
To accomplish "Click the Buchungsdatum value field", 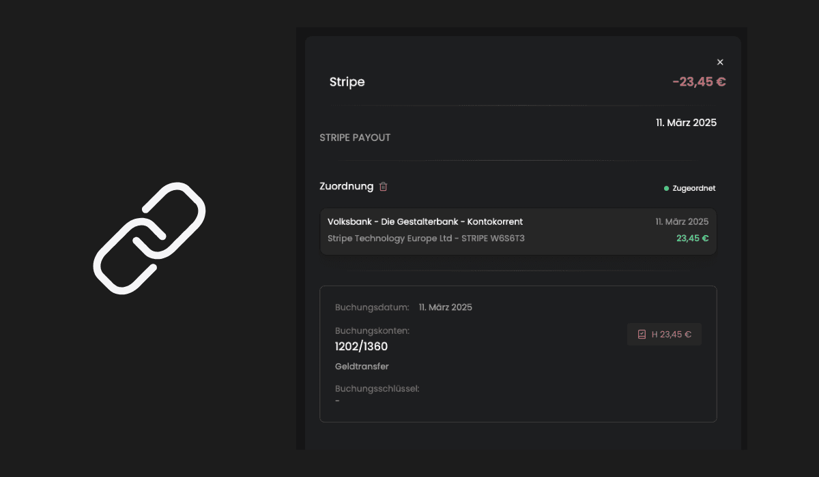I will [x=445, y=307].
